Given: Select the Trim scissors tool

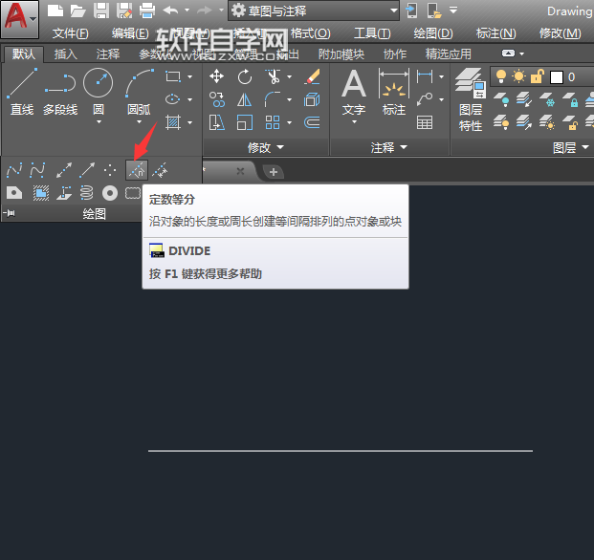Looking at the screenshot, I should (x=274, y=76).
